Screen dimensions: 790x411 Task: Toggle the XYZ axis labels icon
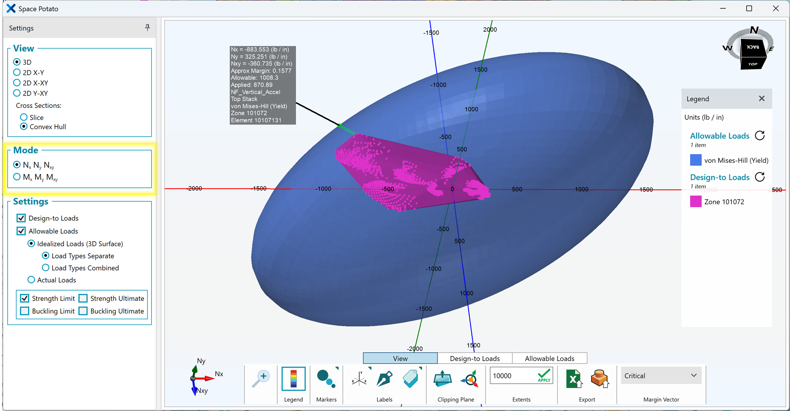click(359, 379)
